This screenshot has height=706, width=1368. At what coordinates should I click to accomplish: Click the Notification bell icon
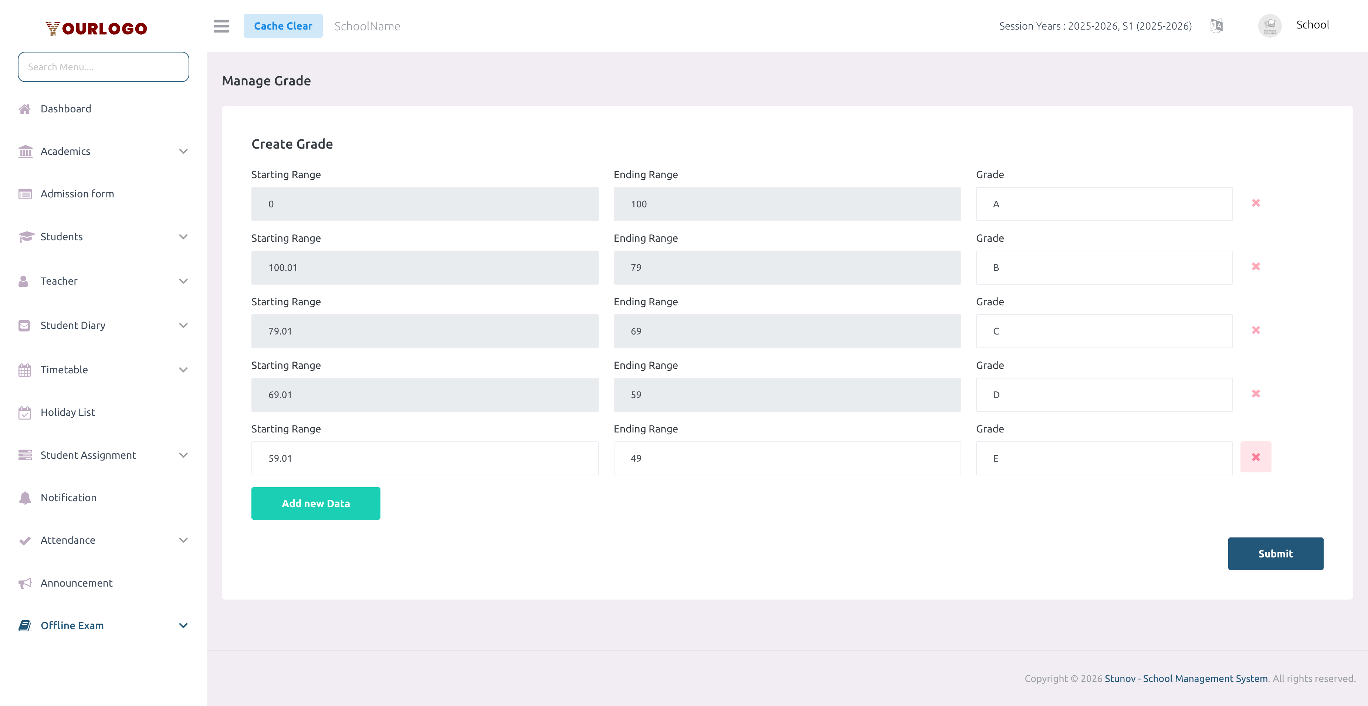24,498
